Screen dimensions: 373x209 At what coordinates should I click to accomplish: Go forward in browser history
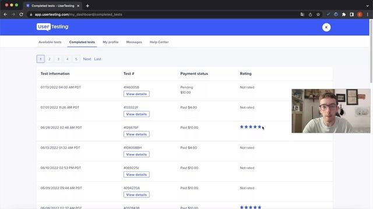(x=13, y=15)
